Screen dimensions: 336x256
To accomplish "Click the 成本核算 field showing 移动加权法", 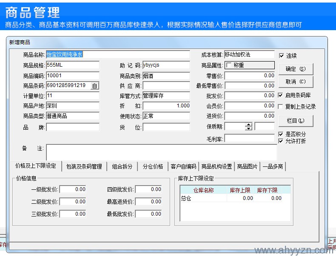I will [249, 55].
